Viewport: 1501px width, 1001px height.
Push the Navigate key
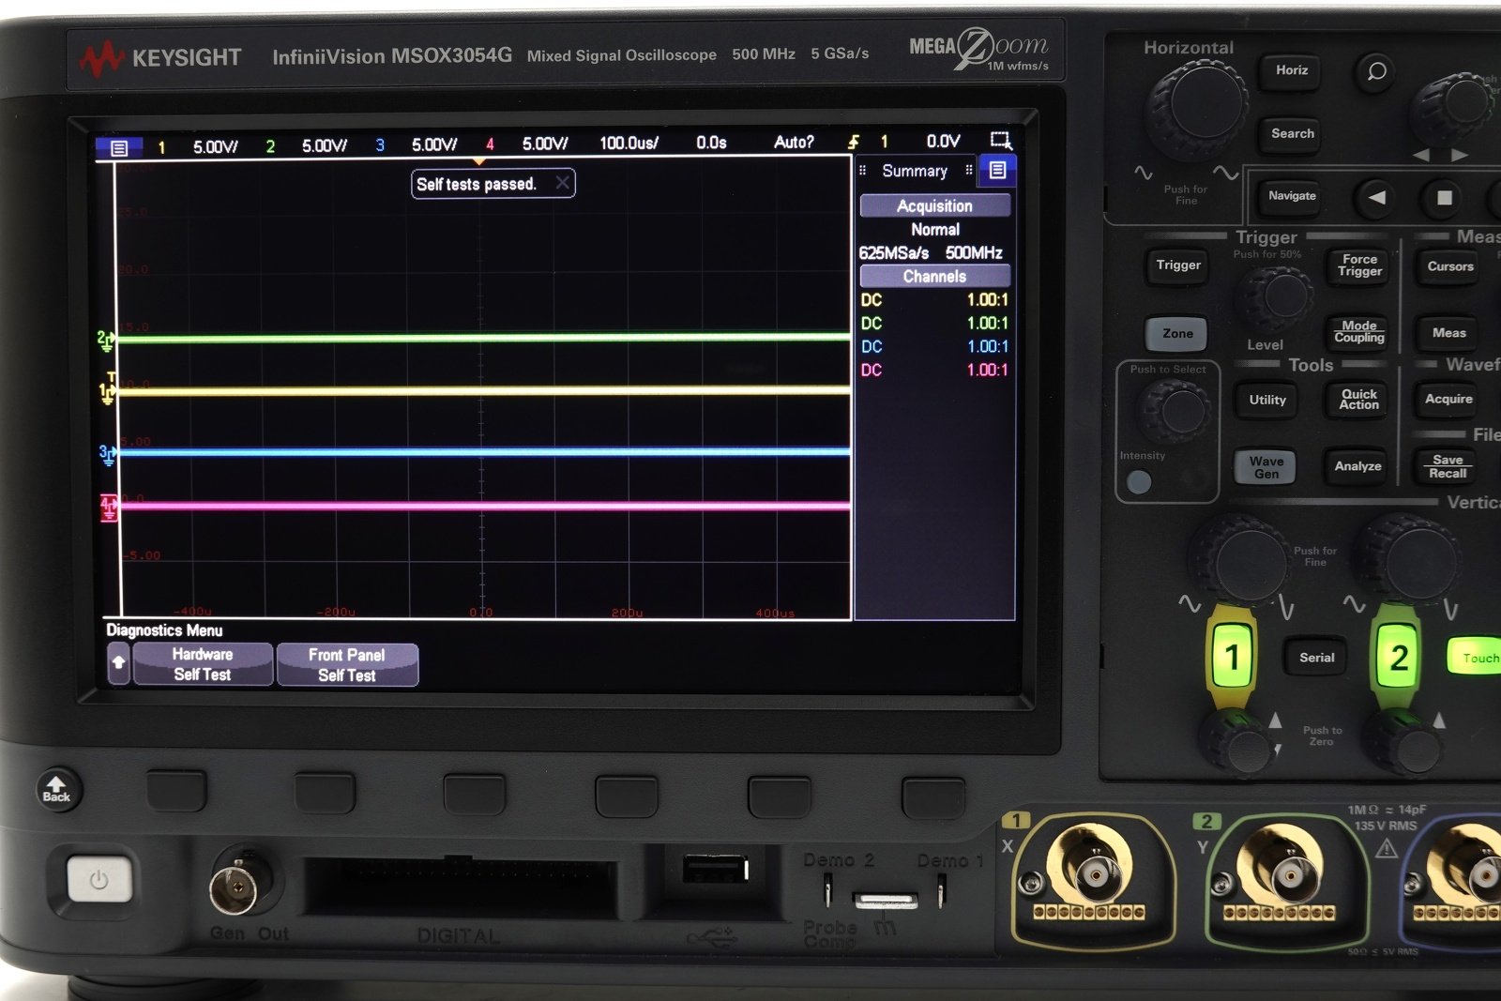tap(1292, 197)
